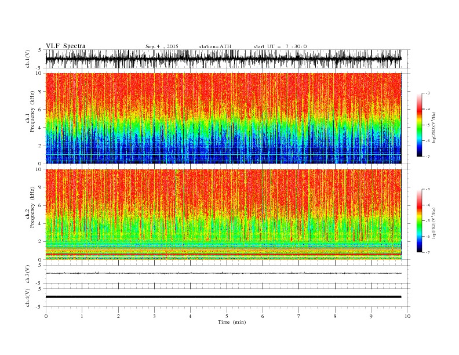The width and height of the screenshot is (459, 355).
Task: Select the ch.1 "Frequency (kHz)" axis label
Action: coord(32,111)
